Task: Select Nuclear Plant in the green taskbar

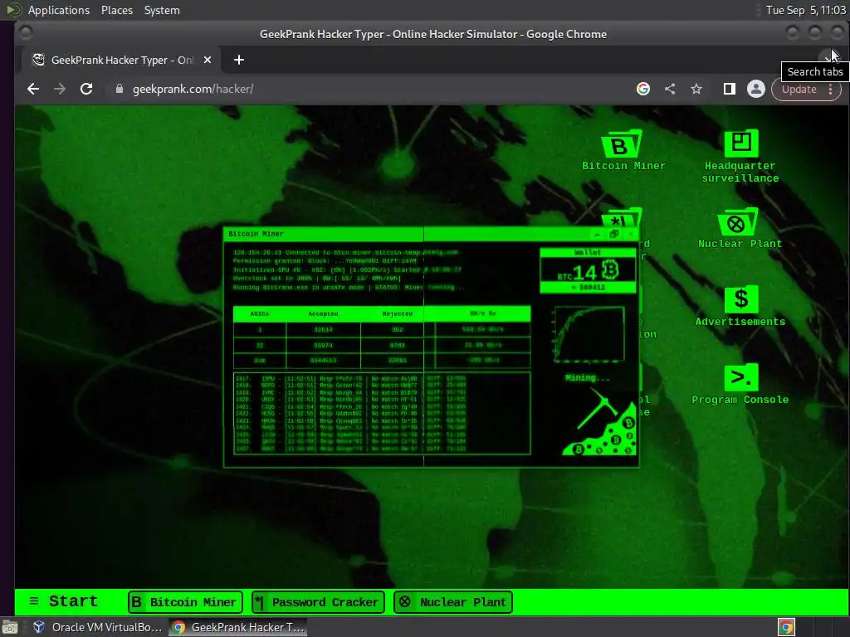Action: point(453,602)
